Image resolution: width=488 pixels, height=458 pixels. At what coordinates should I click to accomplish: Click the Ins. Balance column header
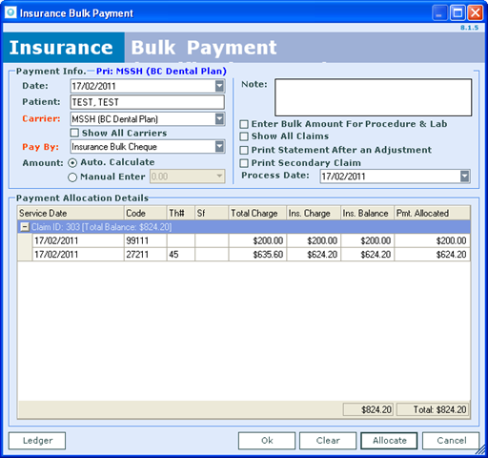(x=368, y=213)
